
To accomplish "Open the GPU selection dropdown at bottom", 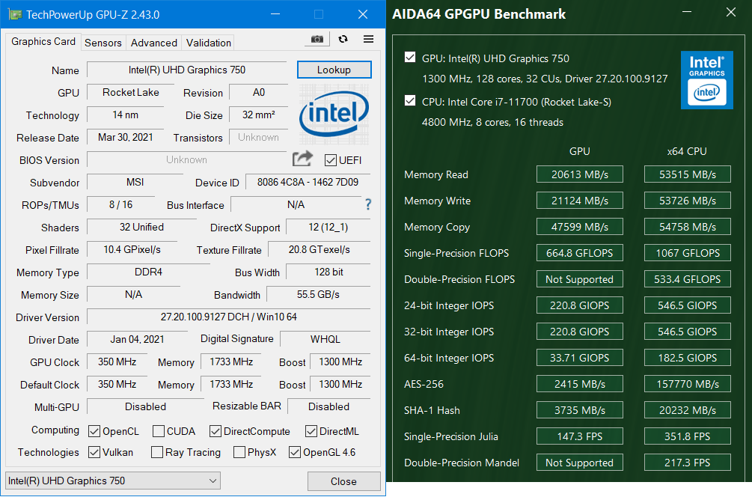I will [113, 481].
